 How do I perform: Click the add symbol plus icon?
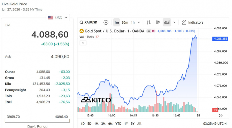tap(106, 22)
